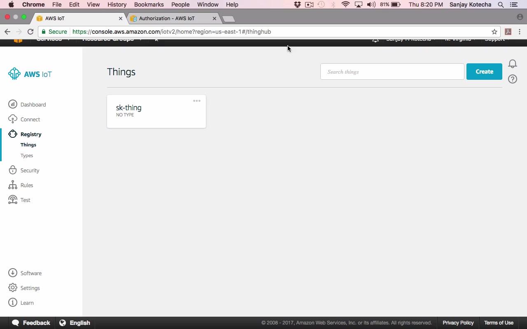527x329 pixels.
Task: Open Settings gear icon in sidebar
Action: coord(13,288)
